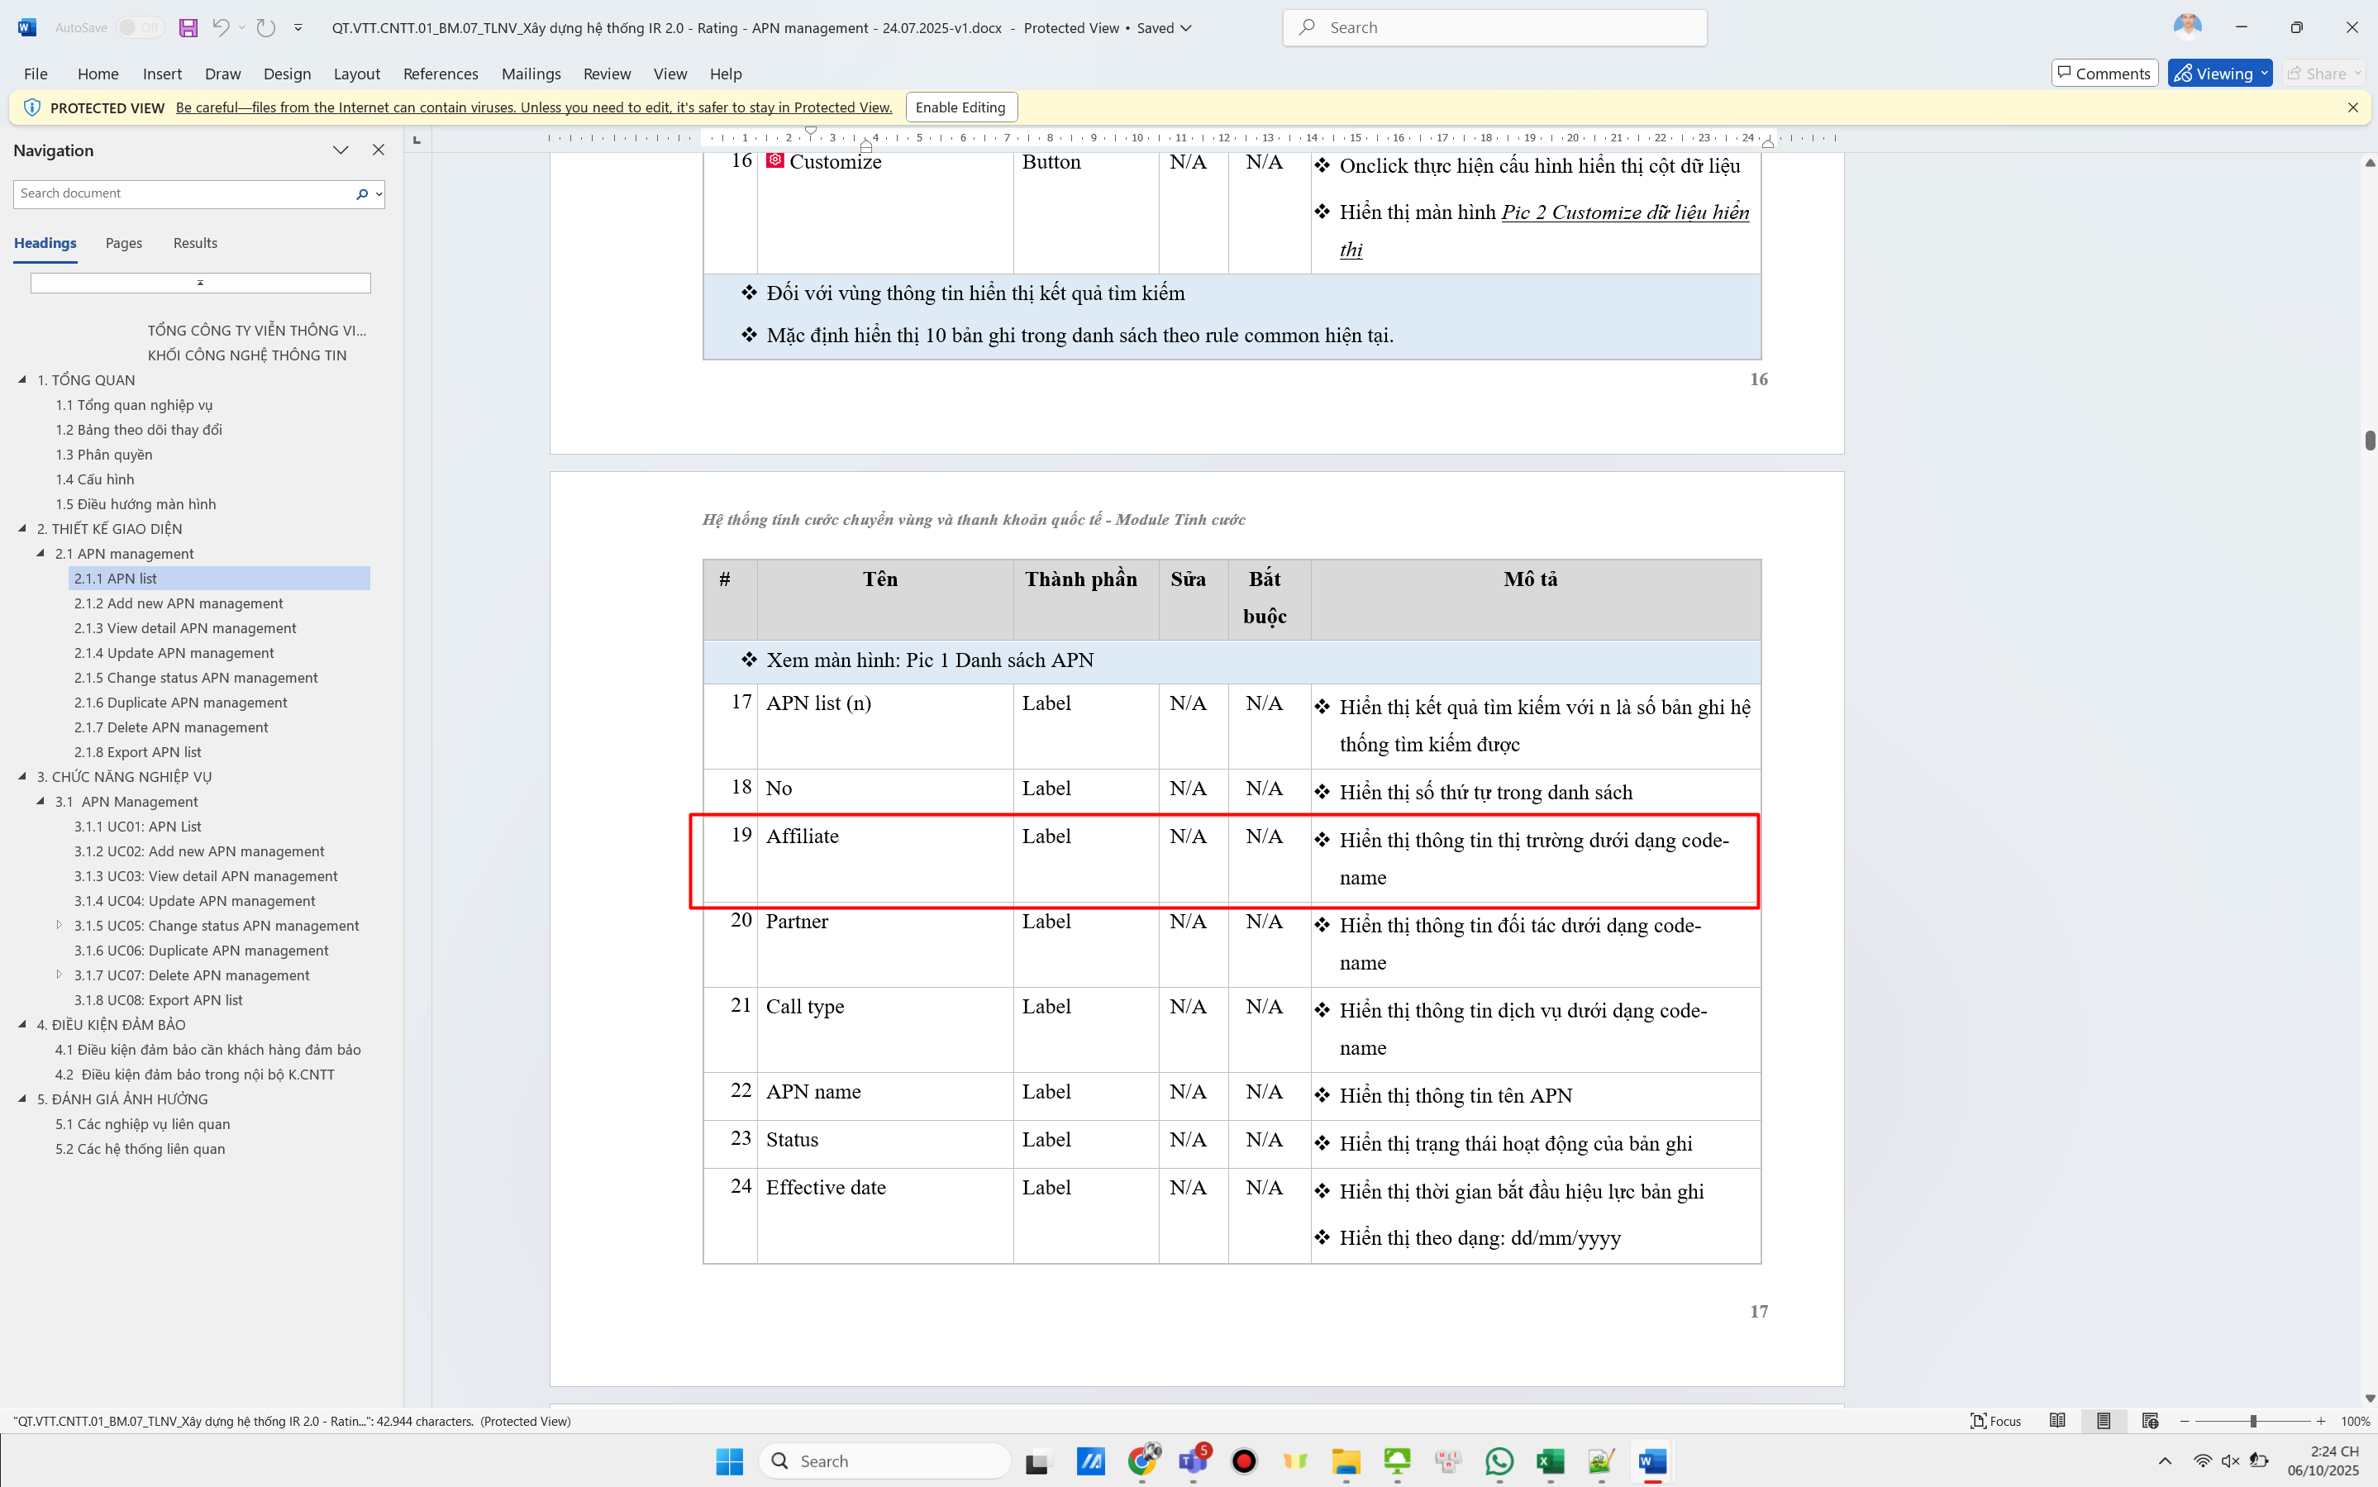The width and height of the screenshot is (2378, 1487).
Task: Click the Save icon in title bar
Action: click(188, 27)
